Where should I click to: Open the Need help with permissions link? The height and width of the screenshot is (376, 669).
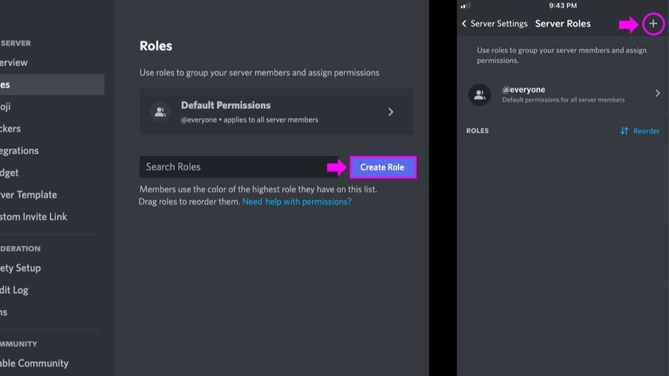(296, 201)
